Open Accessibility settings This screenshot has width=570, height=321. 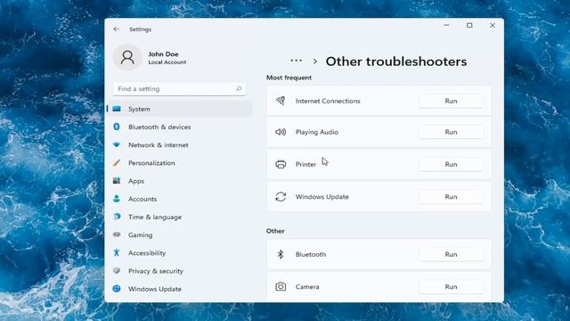179,252
